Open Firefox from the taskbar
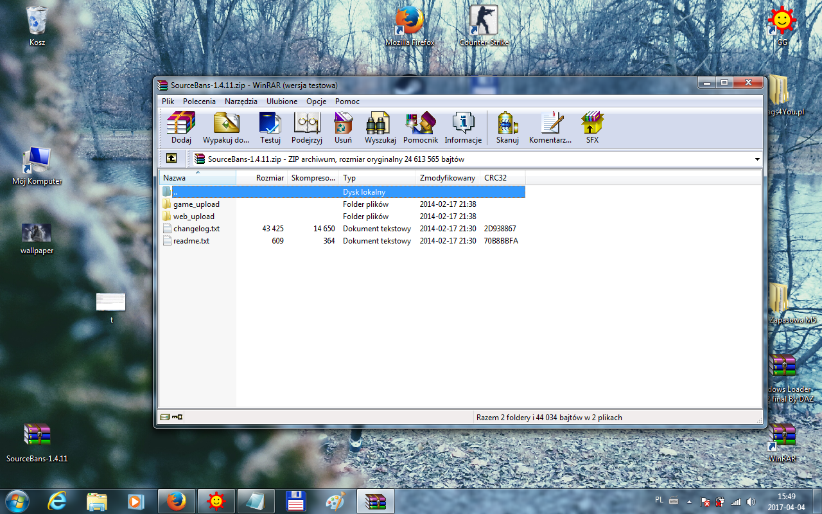 point(176,501)
